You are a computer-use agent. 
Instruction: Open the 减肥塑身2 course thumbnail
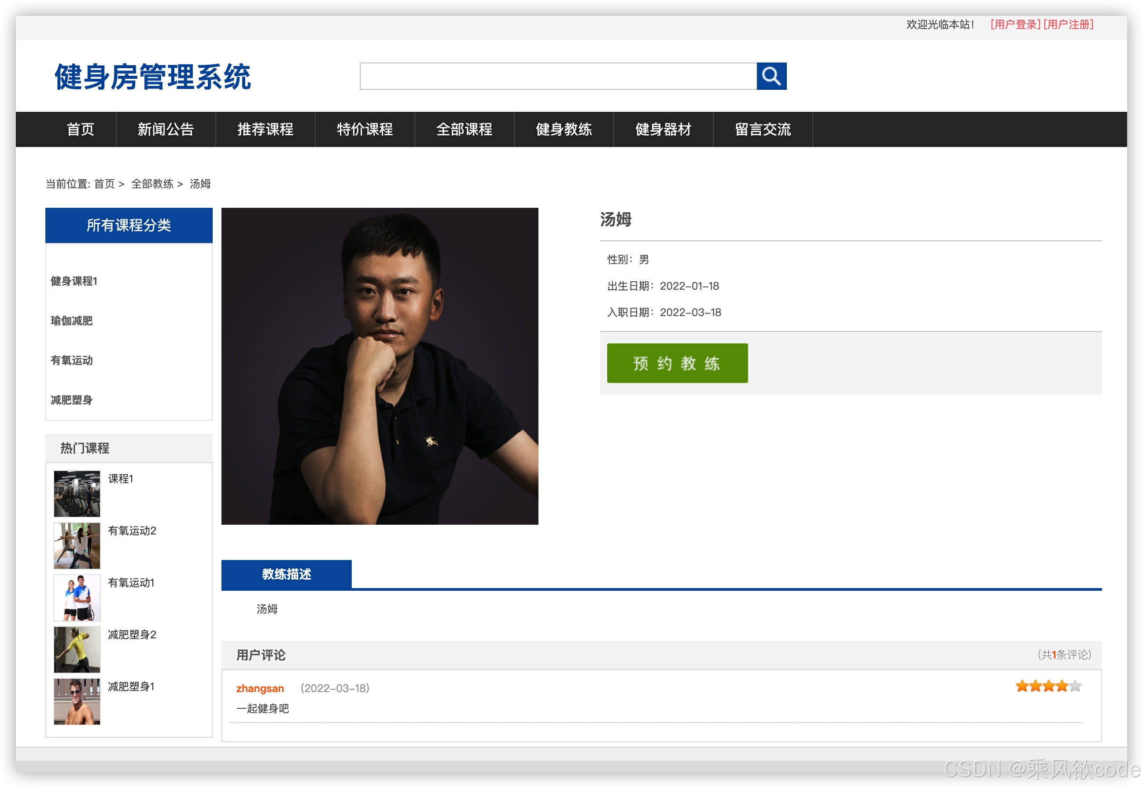(77, 649)
